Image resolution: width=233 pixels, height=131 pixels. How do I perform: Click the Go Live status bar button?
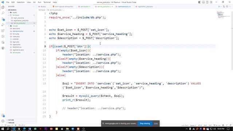click(x=217, y=126)
